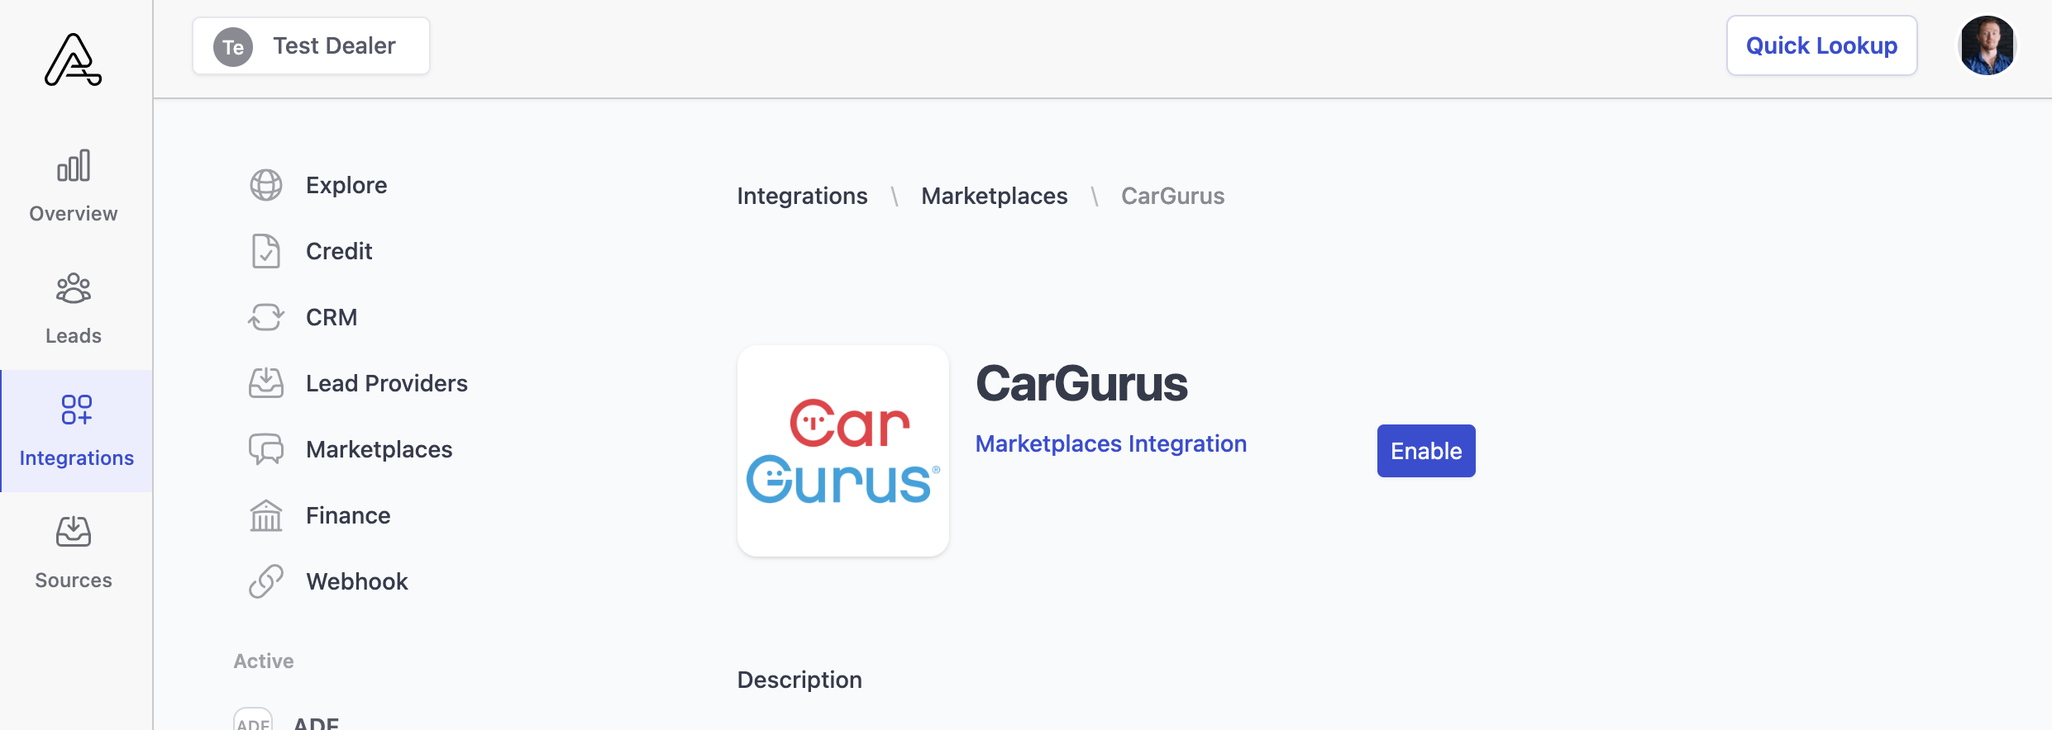The image size is (2052, 730).
Task: Open Marketplaces in integrations menu
Action: pyautogui.click(x=379, y=449)
